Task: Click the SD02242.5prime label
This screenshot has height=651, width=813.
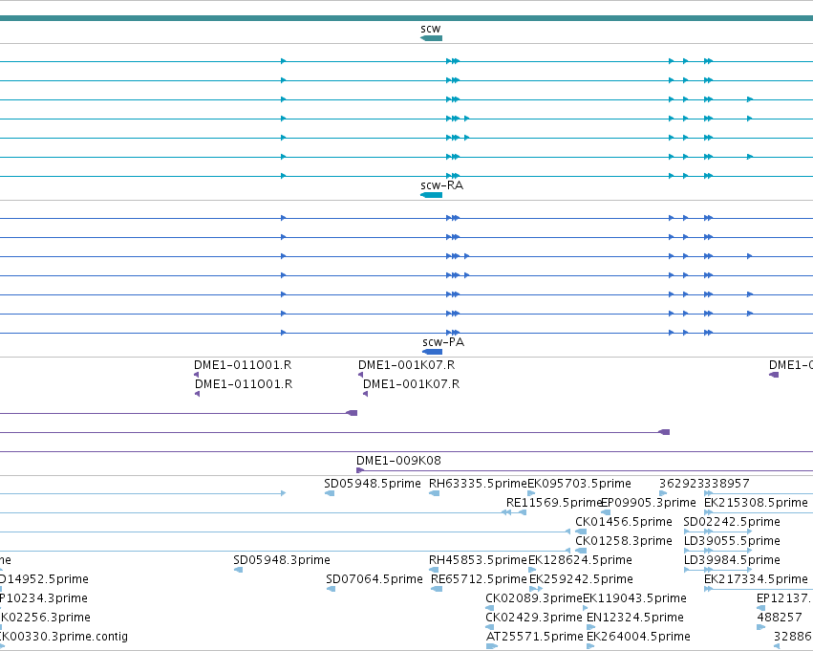Action: 732,522
